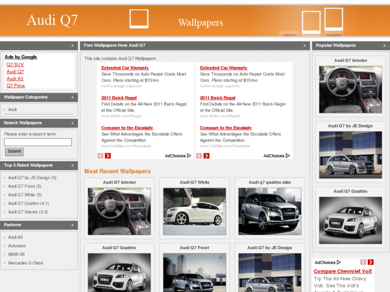This screenshot has height=292, width=390.
Task: Open the Compare Chevrolet Volt ad link
Action: click(343, 272)
